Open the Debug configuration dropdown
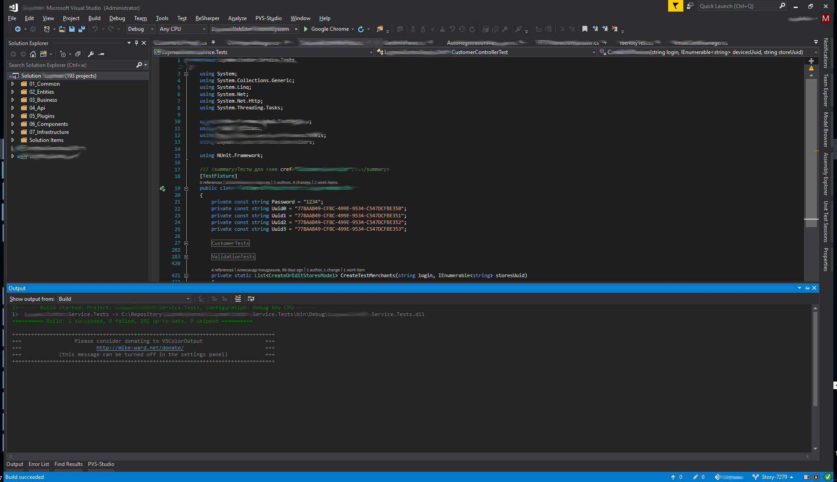Screen dimensions: 837x482 point(140,29)
